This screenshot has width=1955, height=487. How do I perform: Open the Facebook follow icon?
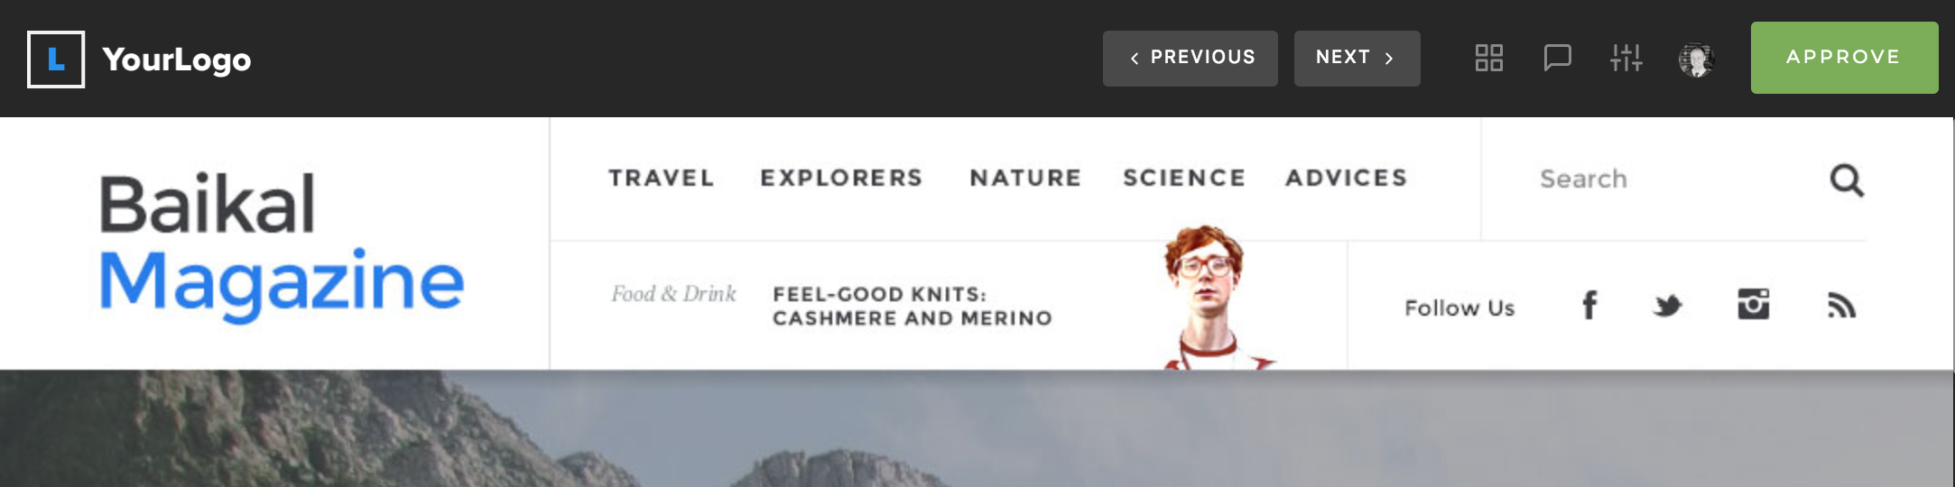pyautogui.click(x=1589, y=306)
